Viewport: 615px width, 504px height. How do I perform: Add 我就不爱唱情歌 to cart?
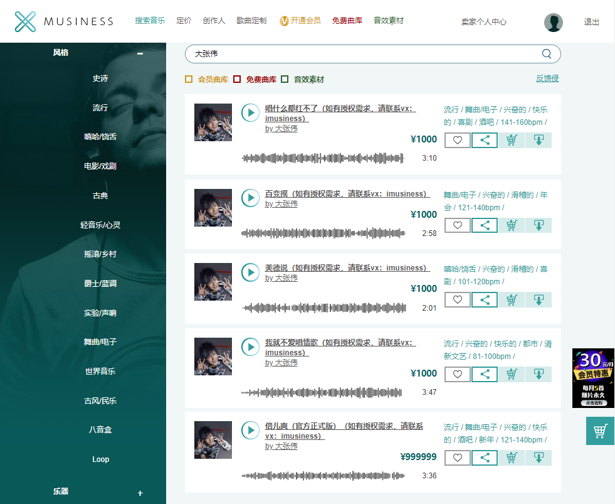(512, 374)
